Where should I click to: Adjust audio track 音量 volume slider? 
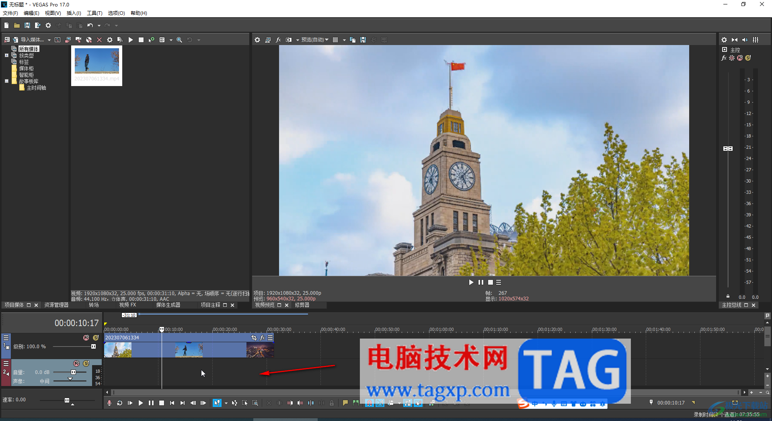(73, 372)
